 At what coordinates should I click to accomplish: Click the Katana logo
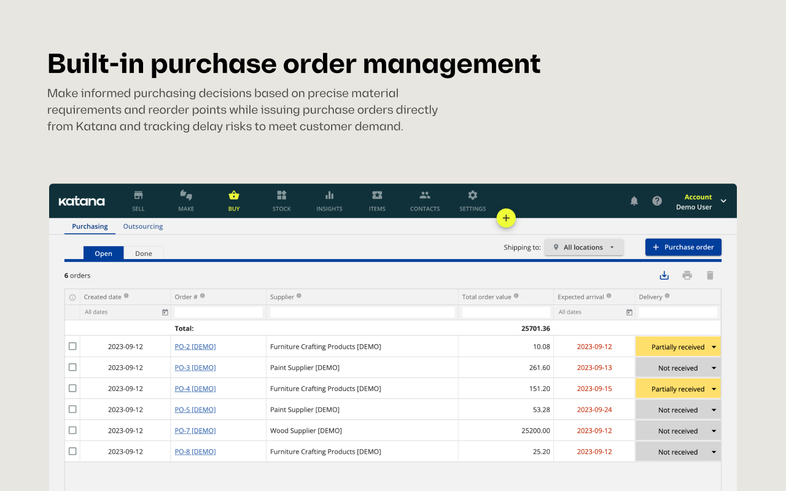click(x=82, y=201)
